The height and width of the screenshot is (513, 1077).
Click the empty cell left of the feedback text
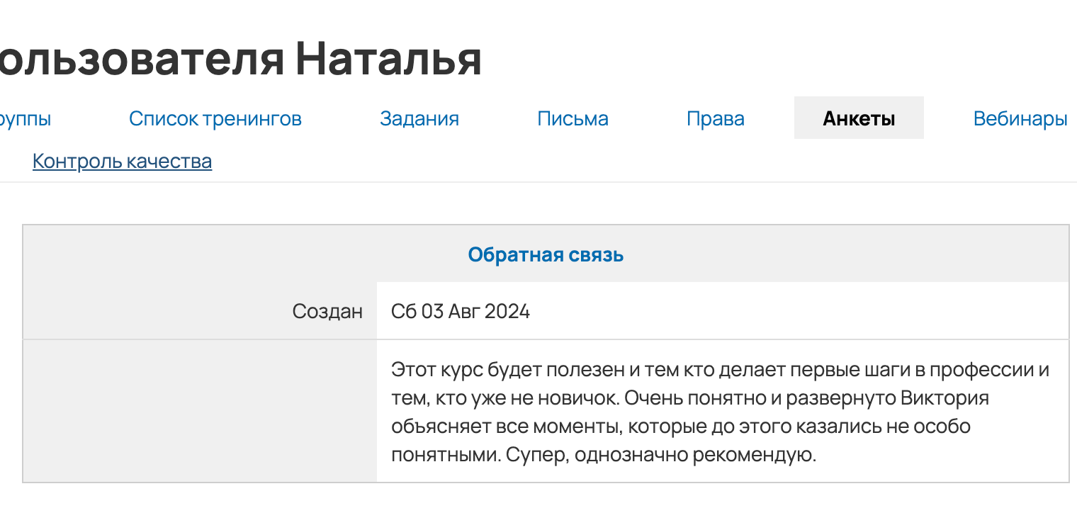click(198, 410)
